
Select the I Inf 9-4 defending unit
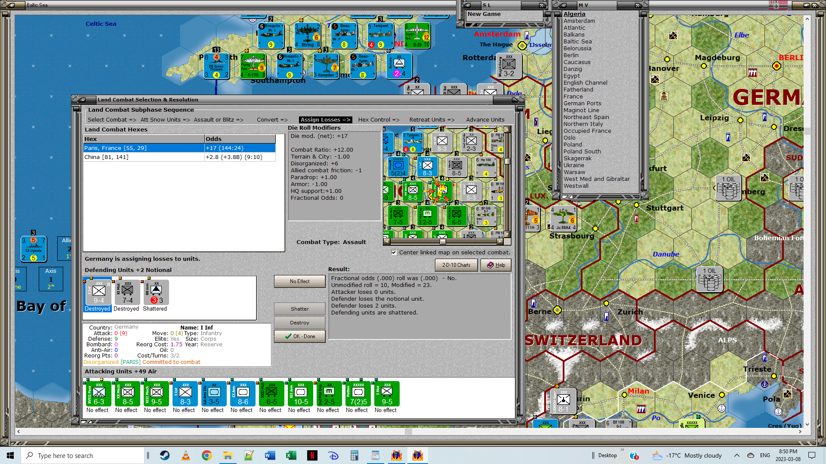99,293
